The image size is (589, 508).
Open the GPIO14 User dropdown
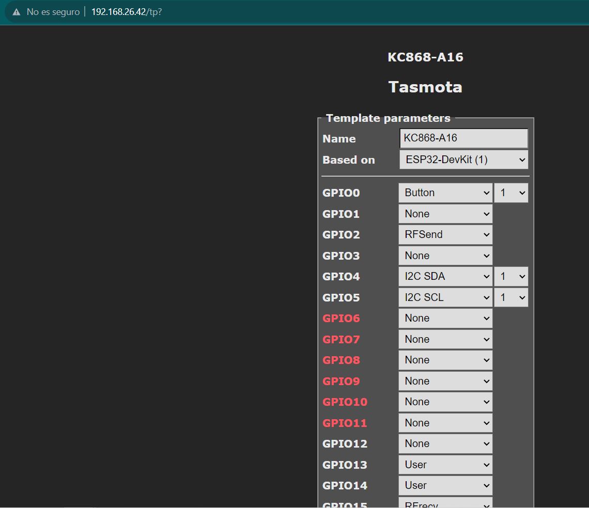click(x=445, y=486)
